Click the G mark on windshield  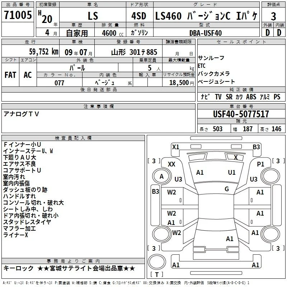coord(227,189)
